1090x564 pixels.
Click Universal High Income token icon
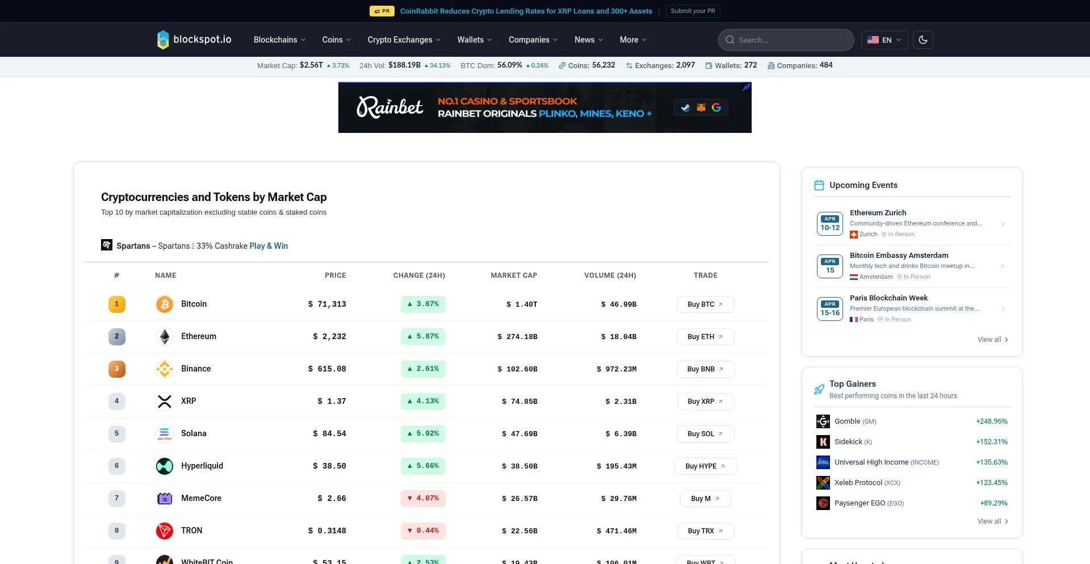pyautogui.click(x=823, y=462)
